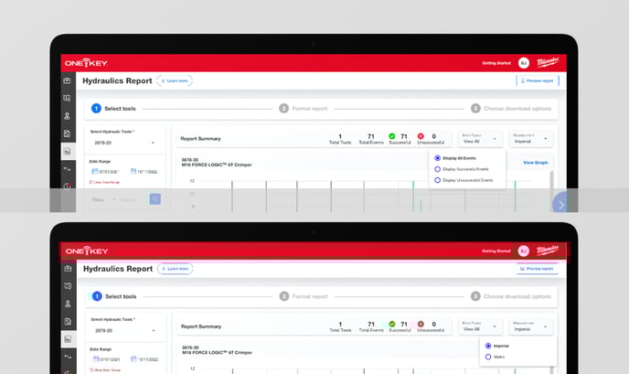Click the Clear Date Range link in bottom screen
This screenshot has width=629, height=374.
pyautogui.click(x=105, y=370)
